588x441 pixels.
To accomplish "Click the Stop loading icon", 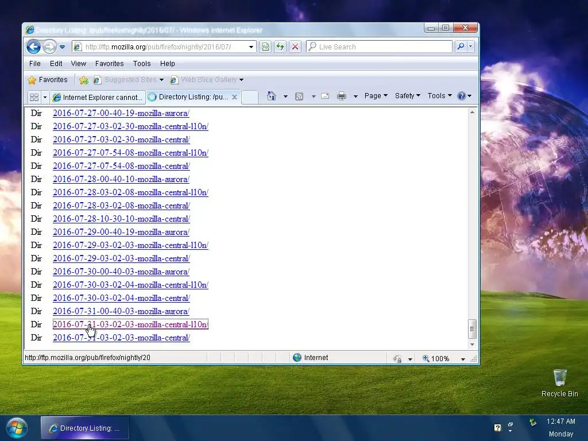I will coord(295,47).
